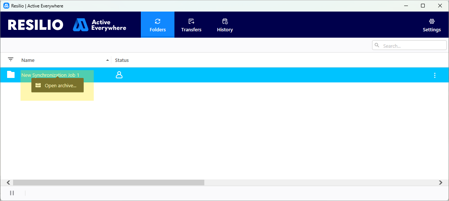Screen dimensions: 449x201
Task: Open the three-dot menu for the job
Action: click(x=434, y=75)
